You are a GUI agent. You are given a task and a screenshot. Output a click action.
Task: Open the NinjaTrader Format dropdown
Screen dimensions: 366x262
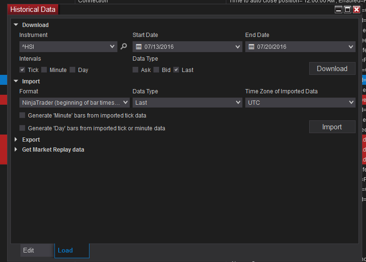tap(74, 102)
